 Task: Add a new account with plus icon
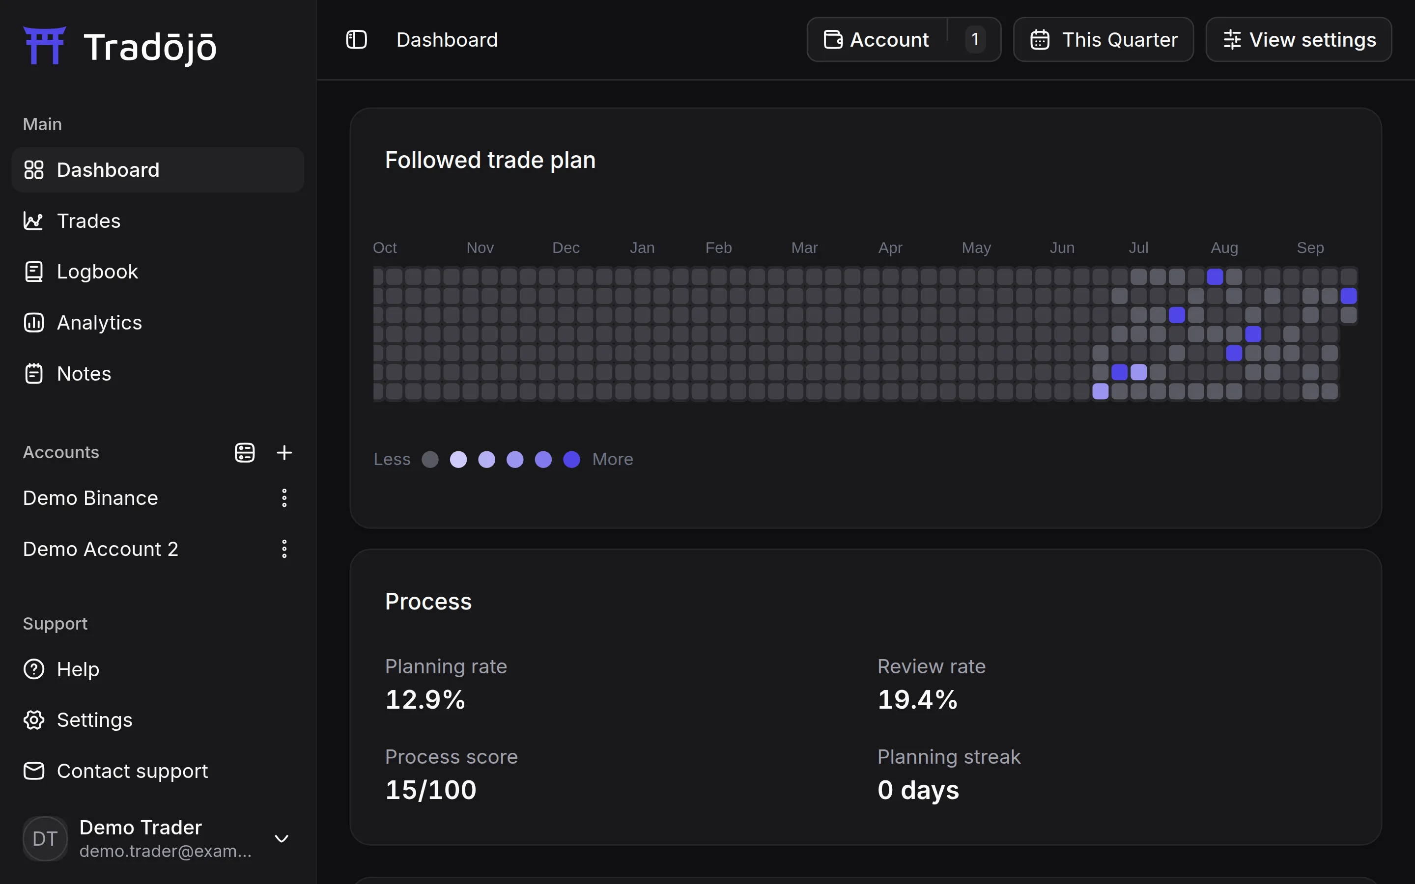pyautogui.click(x=284, y=452)
